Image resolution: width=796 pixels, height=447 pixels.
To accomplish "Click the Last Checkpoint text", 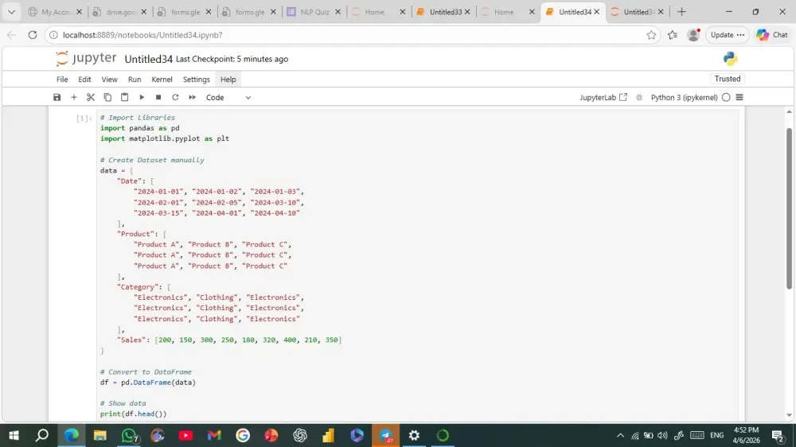I will click(x=232, y=59).
